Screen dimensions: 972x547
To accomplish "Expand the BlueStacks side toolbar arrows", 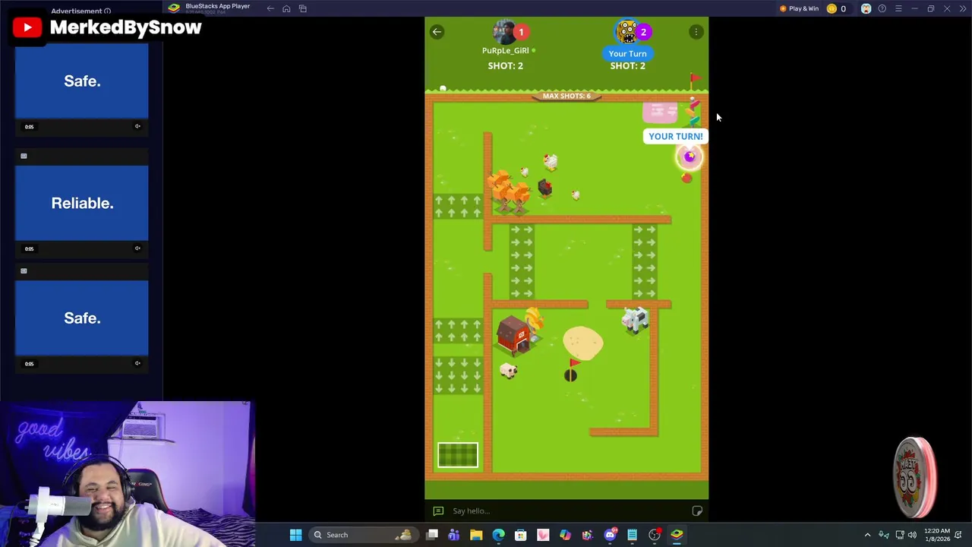I will 963,8.
